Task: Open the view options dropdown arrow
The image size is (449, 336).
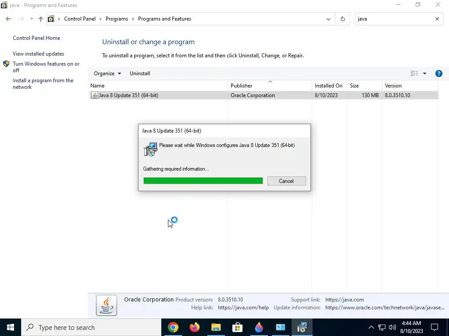Action: [x=424, y=73]
